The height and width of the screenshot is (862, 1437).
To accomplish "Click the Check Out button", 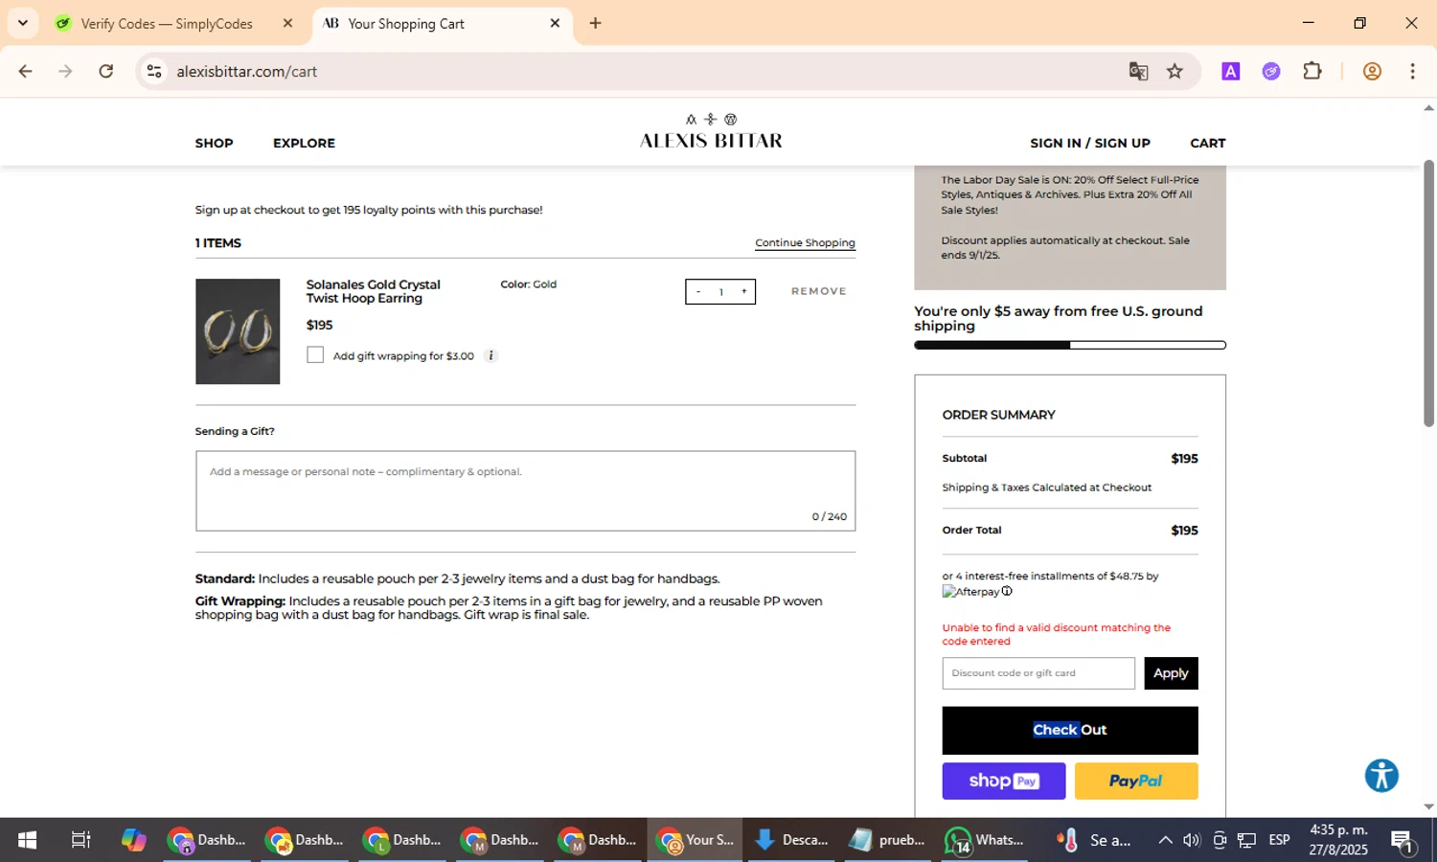I will pos(1070,730).
